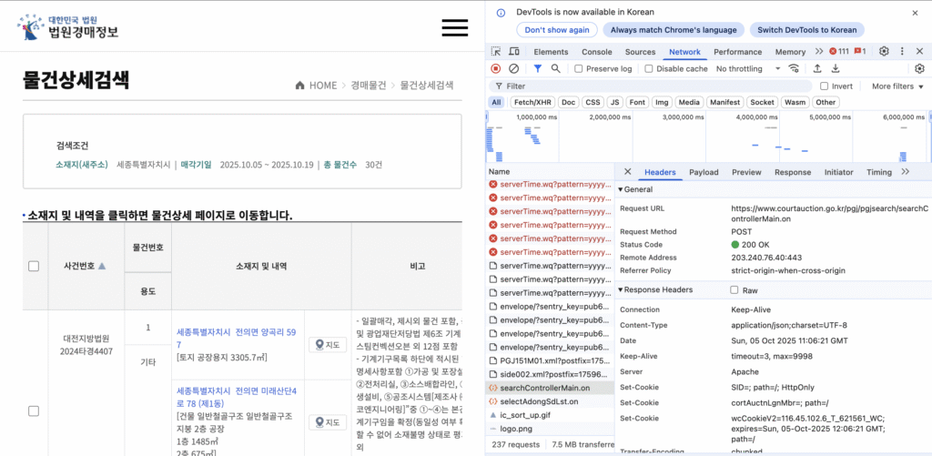Expand the More filters dropdown
932x456 pixels.
[897, 86]
